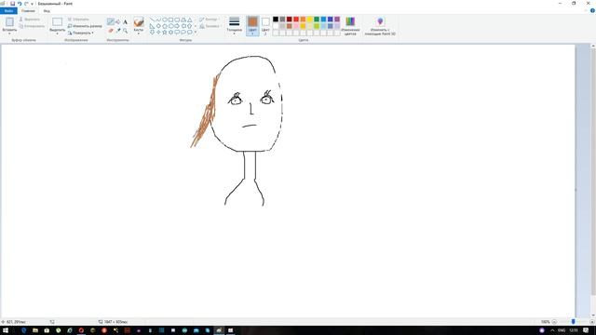596x335 pixels.
Task: Select the Triangle shape
Action: tap(190, 20)
